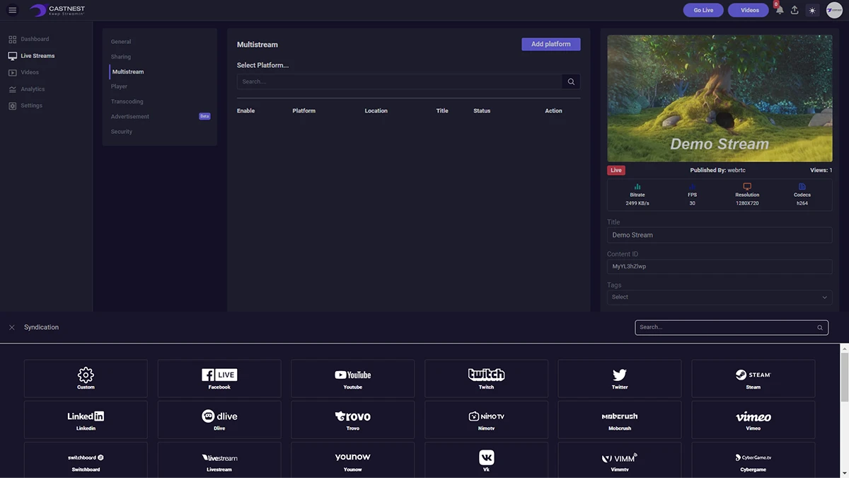
Task: Open Dashboard in sidebar
Action: pyautogui.click(x=29, y=39)
